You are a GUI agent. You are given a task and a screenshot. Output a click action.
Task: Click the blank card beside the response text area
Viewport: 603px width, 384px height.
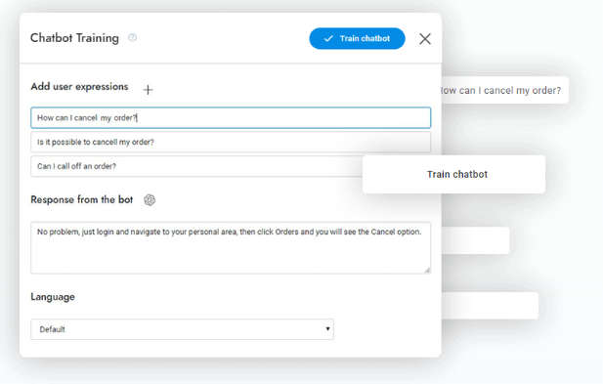(476, 240)
